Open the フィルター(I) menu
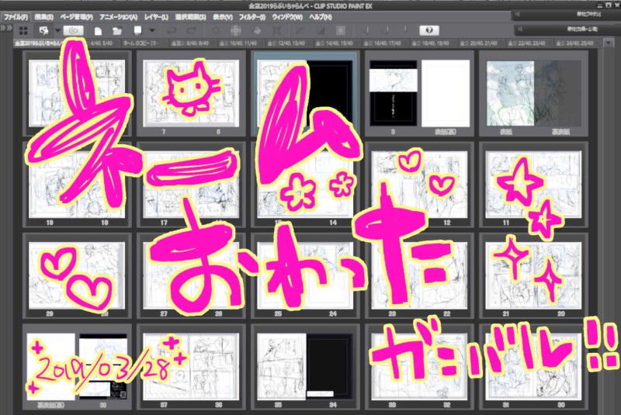Screen dimensions: 621x415 pos(252,17)
